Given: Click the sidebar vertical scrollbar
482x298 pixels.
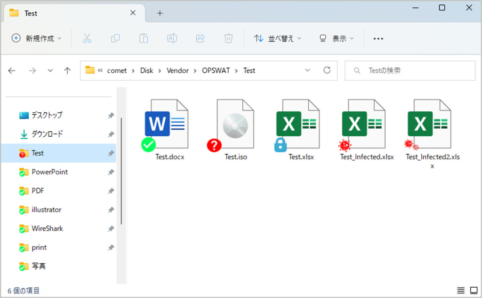Looking at the screenshot, I should 121,171.
